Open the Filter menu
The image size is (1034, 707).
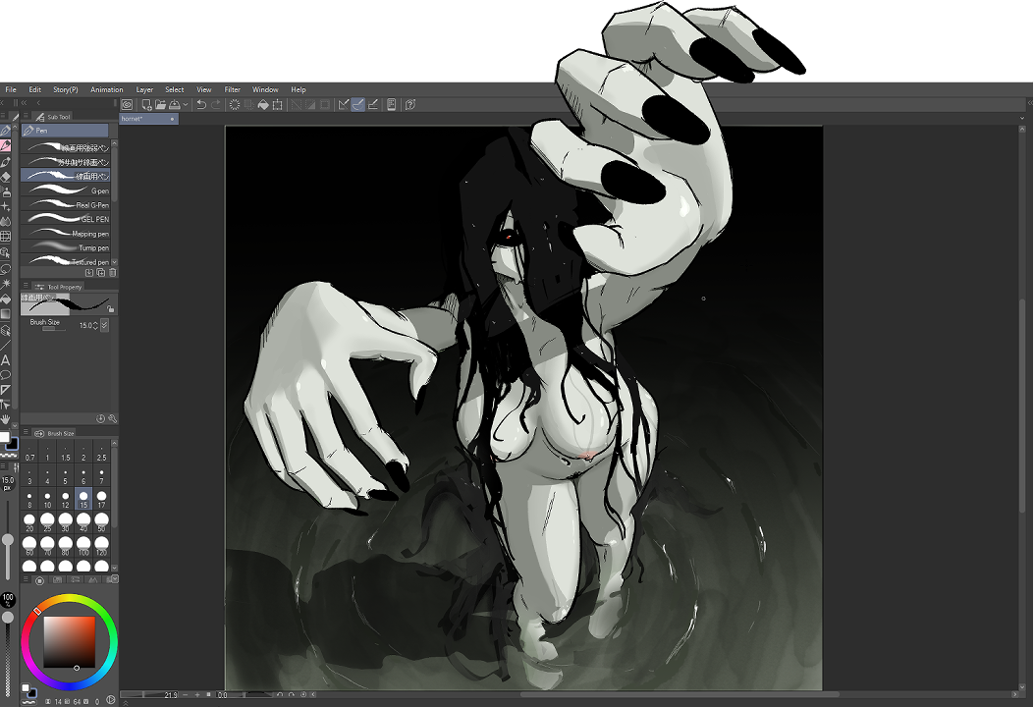[232, 89]
